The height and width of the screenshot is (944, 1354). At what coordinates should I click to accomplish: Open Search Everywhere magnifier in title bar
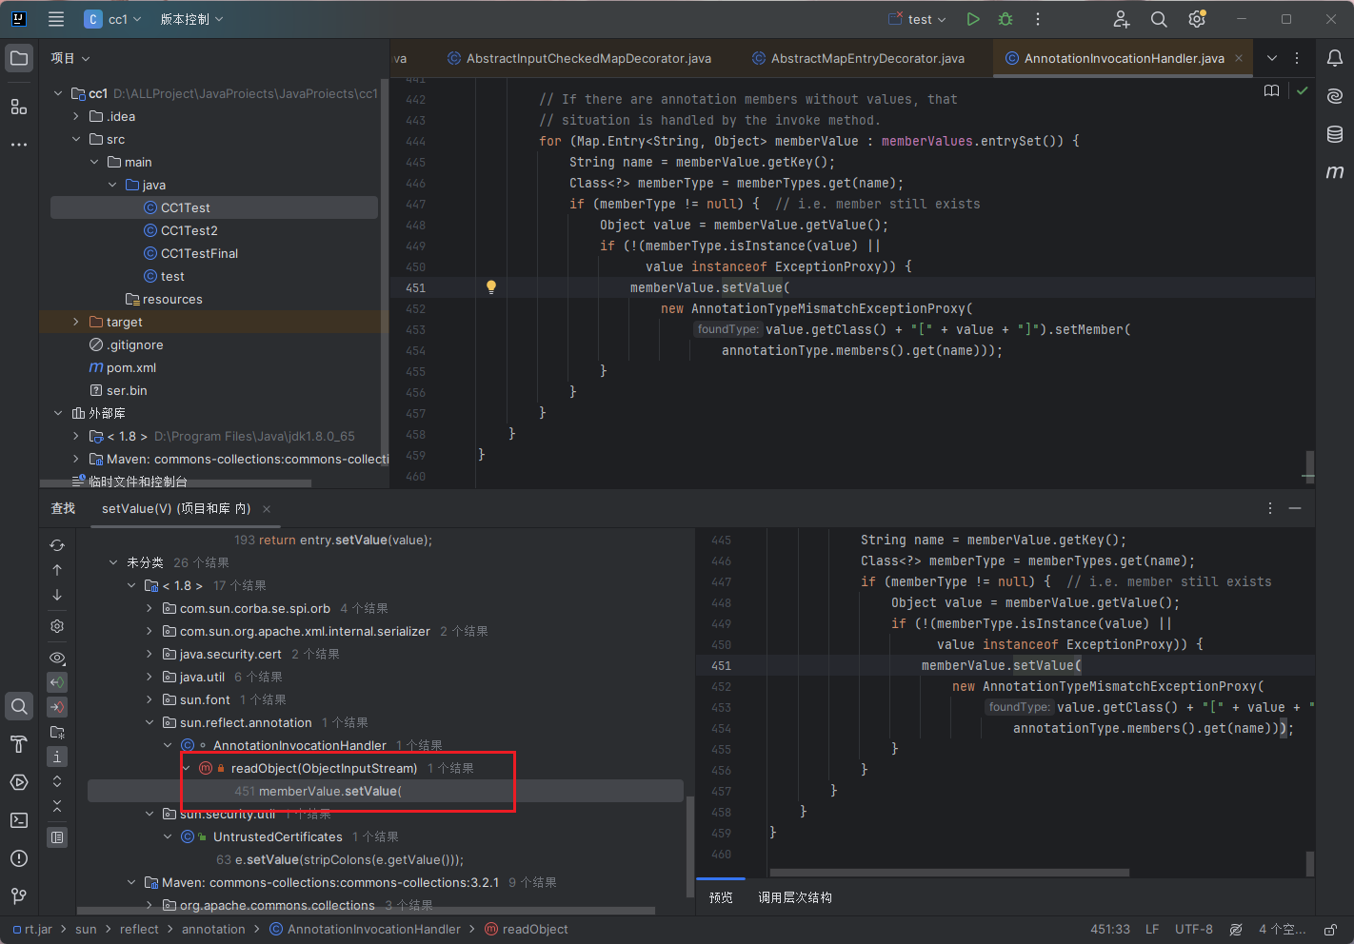point(1159,19)
